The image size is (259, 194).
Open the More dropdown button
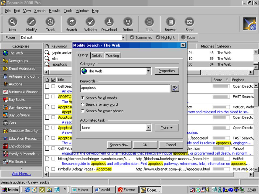[x=167, y=127]
